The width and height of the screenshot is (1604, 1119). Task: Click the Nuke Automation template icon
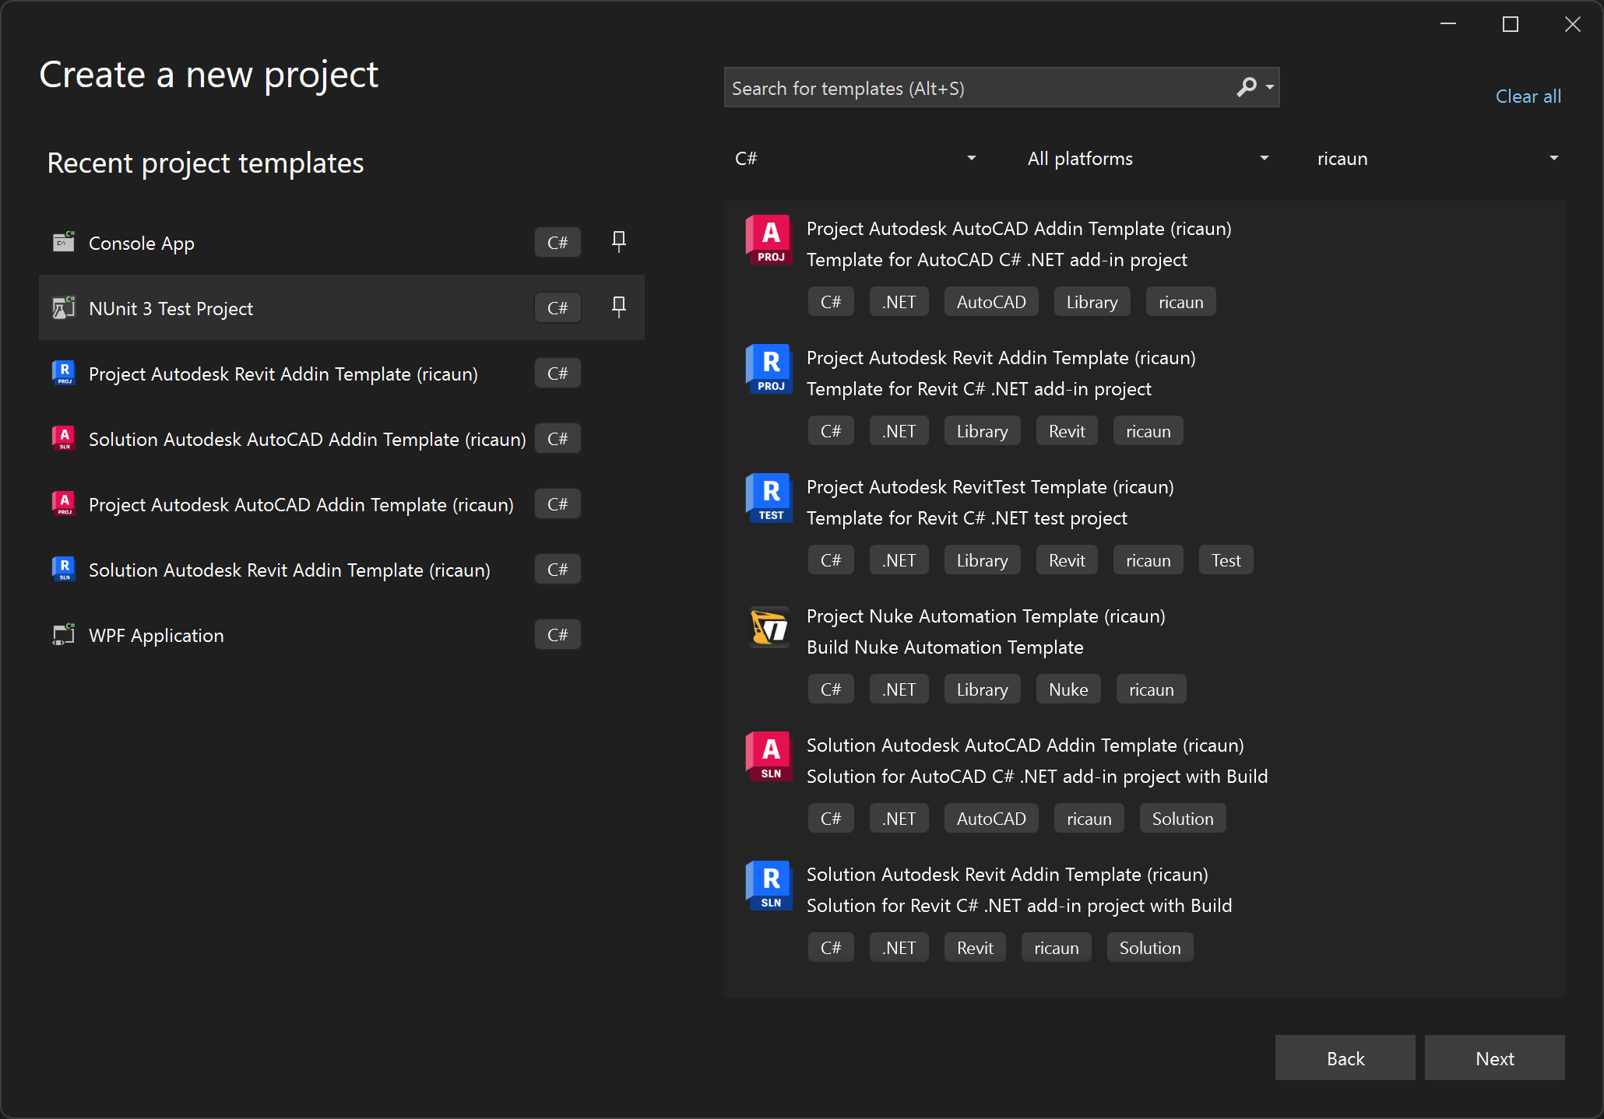point(769,627)
